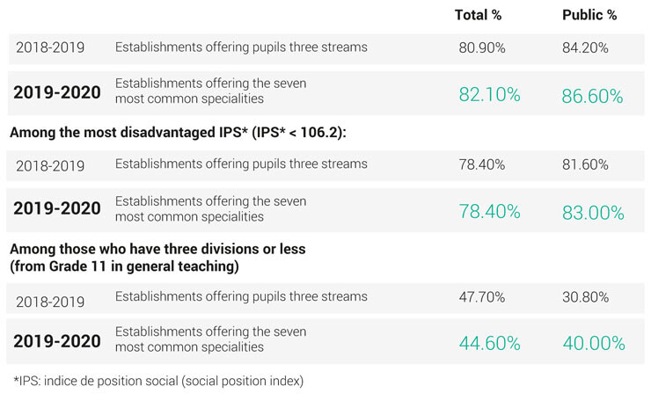Select the 30.80% public value
This screenshot has height=408, width=651.
pos(585,297)
